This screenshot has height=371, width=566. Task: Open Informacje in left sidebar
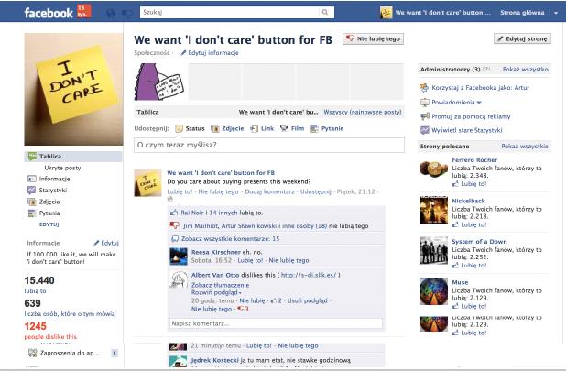[x=49, y=179]
